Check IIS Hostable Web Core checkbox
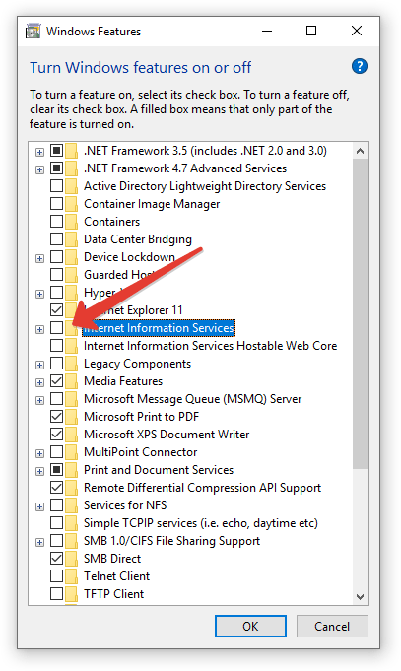The image size is (401, 671). (56, 345)
